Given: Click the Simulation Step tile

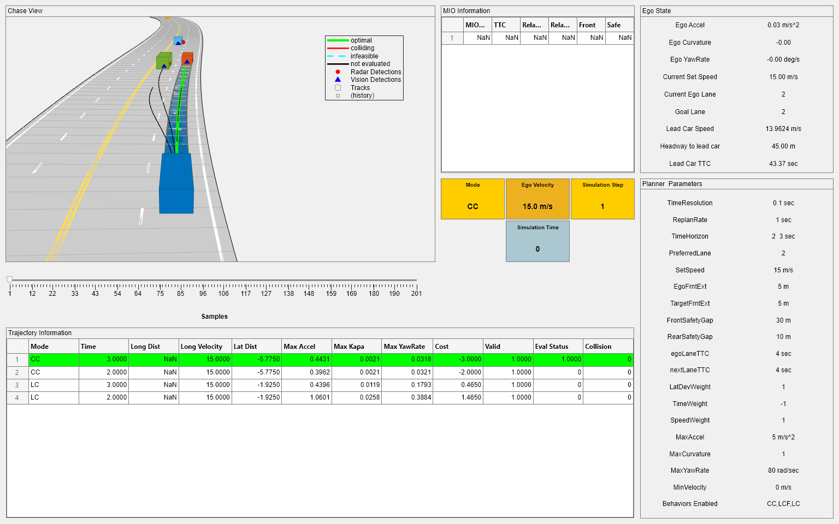Looking at the screenshot, I should point(602,199).
